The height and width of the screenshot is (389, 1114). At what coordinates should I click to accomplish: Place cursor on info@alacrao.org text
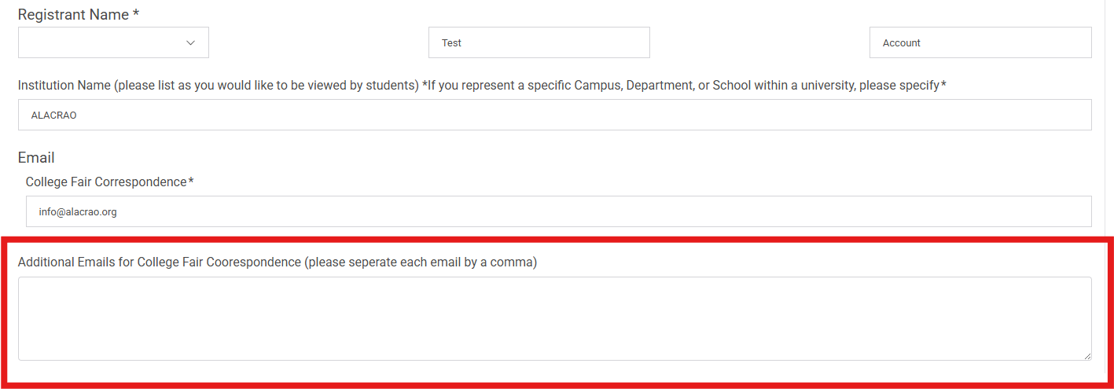coord(78,211)
